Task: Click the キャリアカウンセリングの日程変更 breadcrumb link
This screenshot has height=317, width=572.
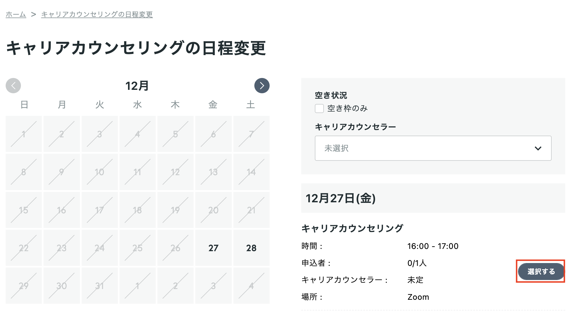Action: click(97, 14)
